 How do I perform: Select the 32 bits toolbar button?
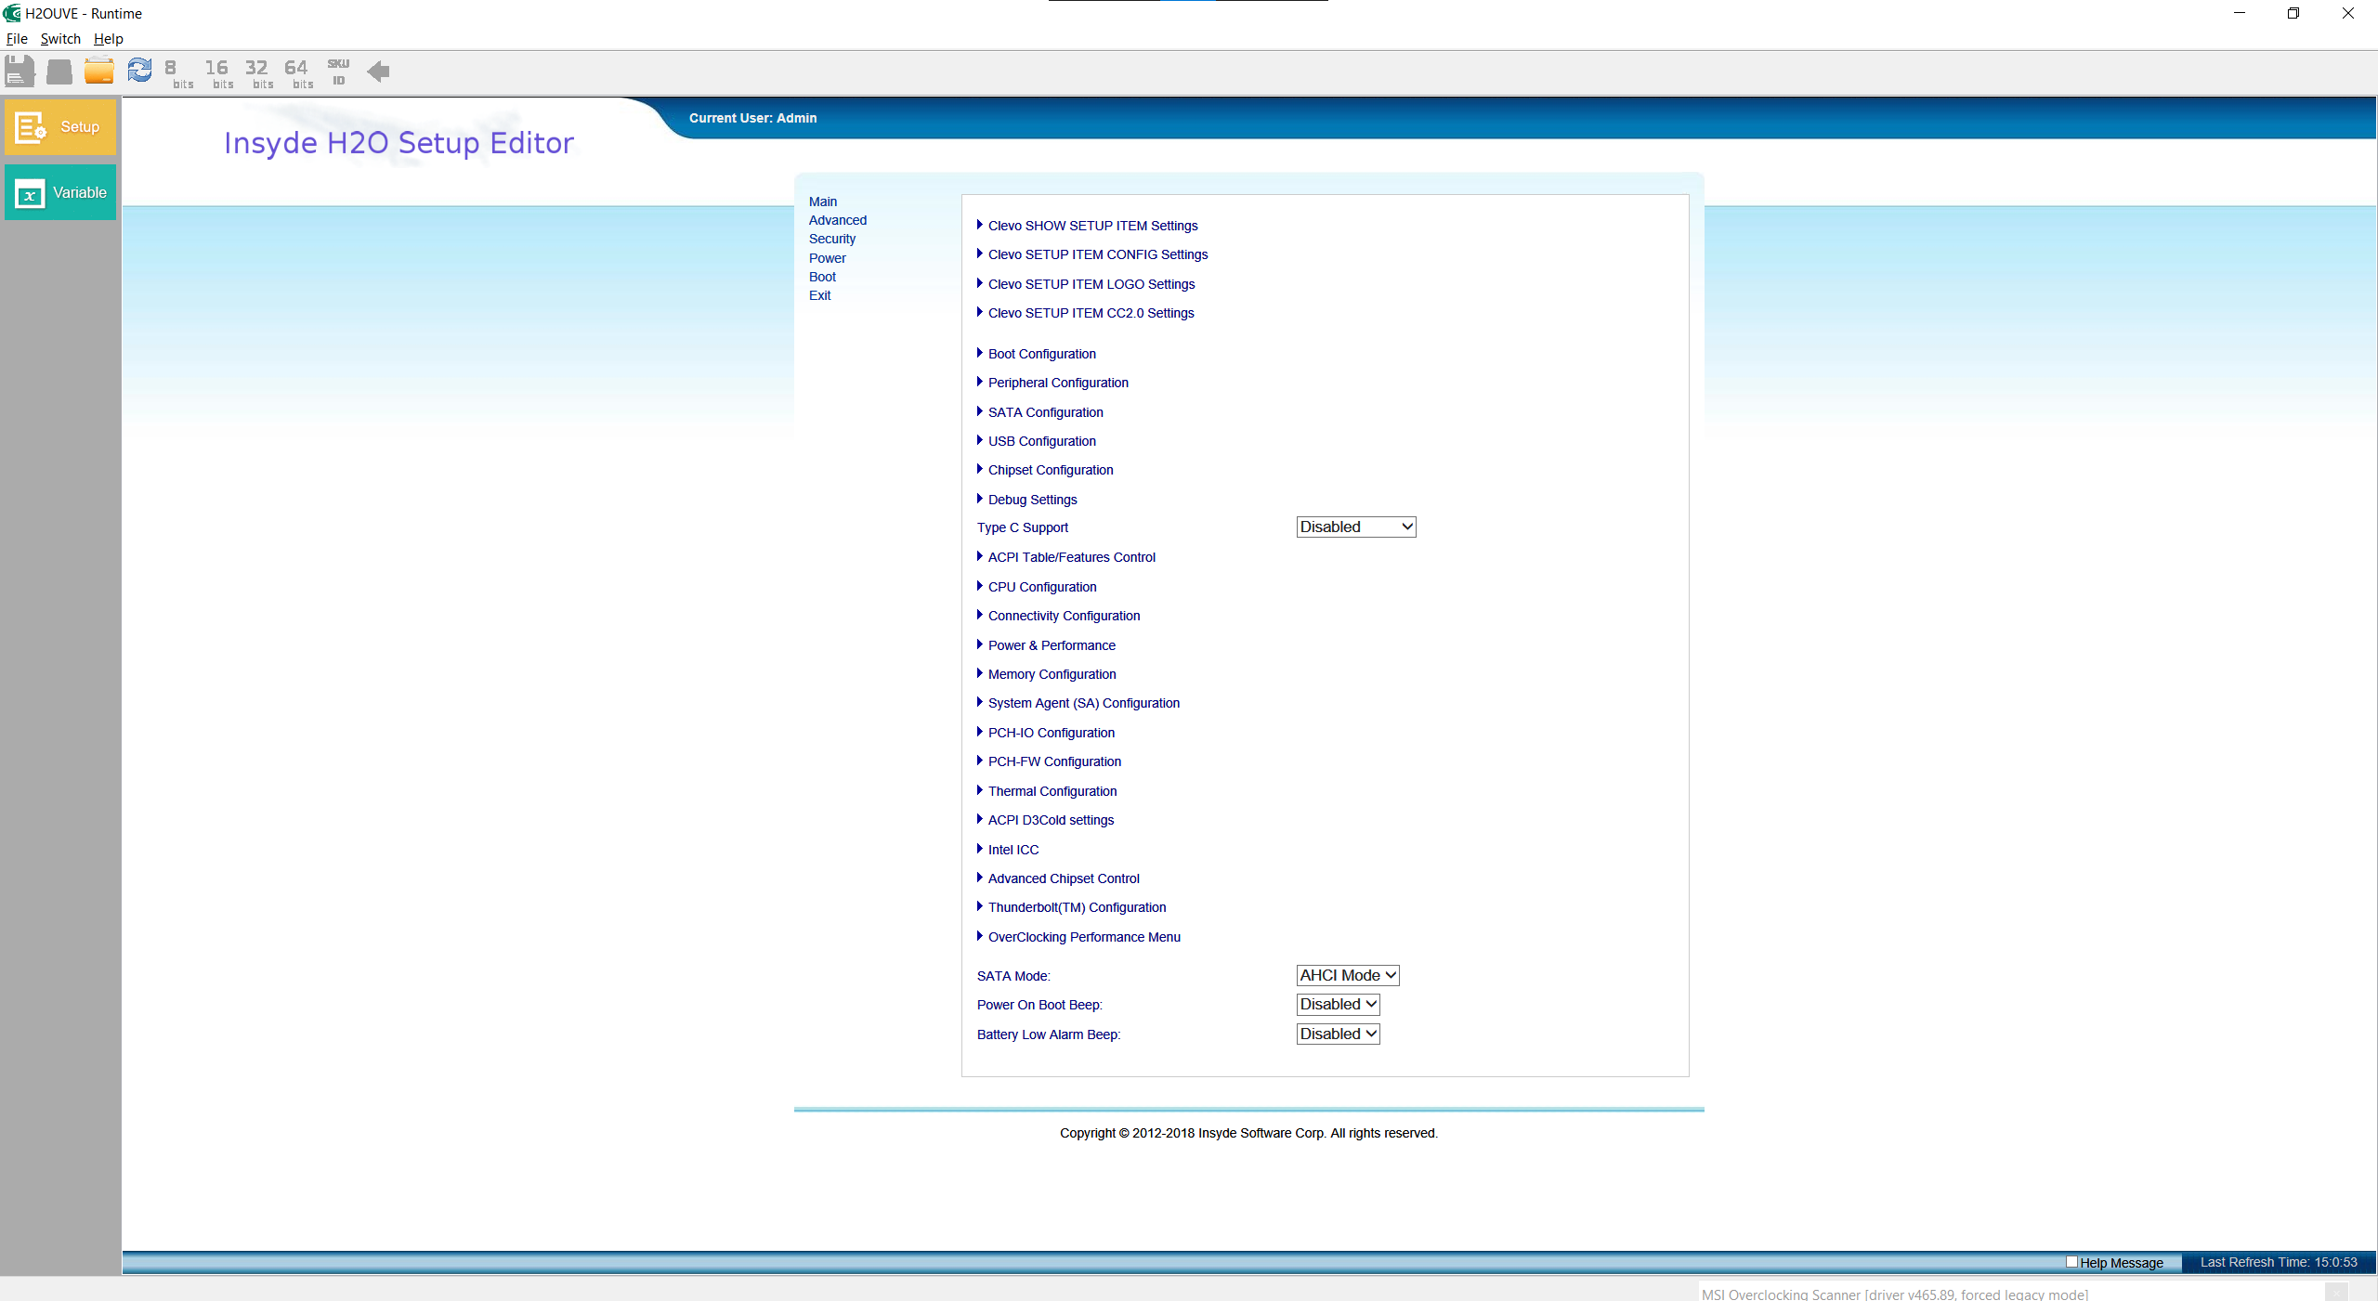(258, 72)
